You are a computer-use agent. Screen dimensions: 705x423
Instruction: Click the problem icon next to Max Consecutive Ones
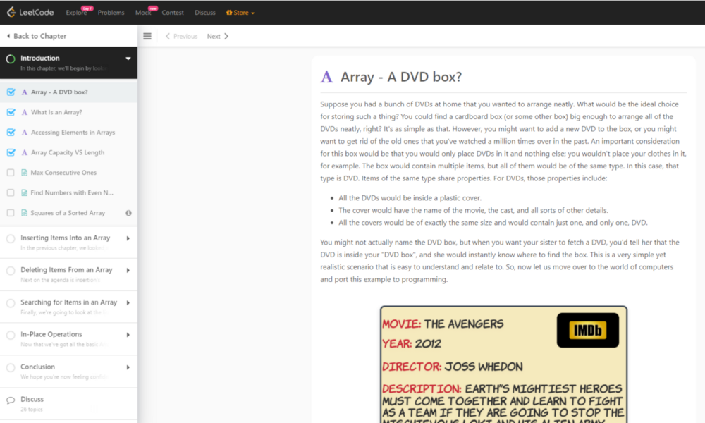(x=24, y=173)
